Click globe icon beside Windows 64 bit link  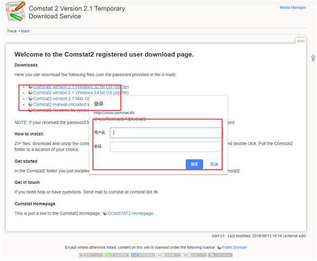pos(30,93)
